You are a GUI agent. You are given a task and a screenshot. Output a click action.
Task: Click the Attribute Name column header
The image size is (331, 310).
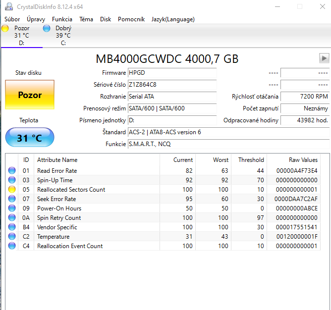[97, 160]
